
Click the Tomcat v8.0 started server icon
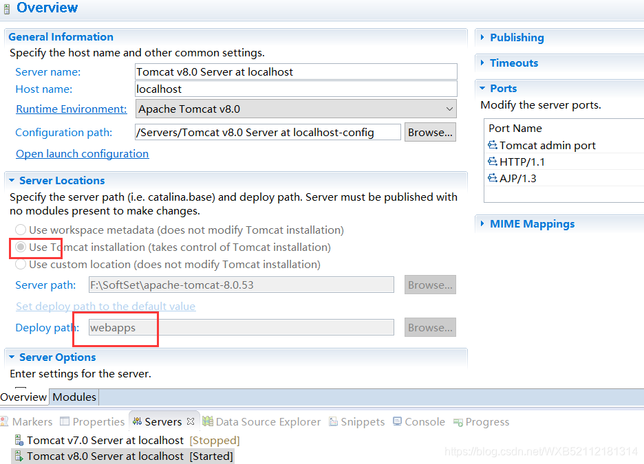19,456
